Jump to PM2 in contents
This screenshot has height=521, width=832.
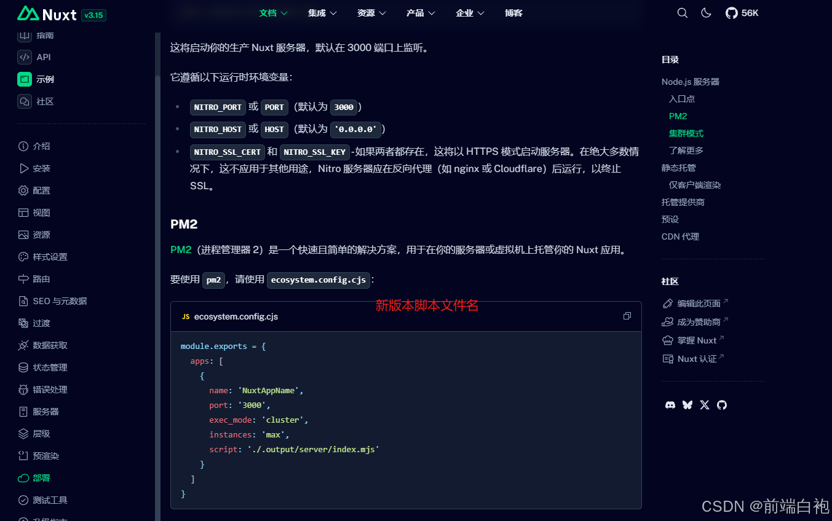[x=678, y=116]
